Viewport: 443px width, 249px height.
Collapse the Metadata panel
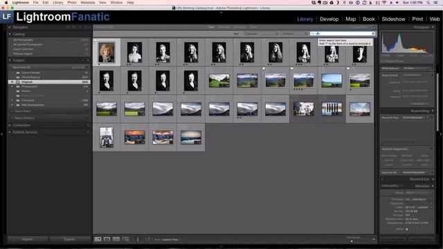[x=433, y=186]
